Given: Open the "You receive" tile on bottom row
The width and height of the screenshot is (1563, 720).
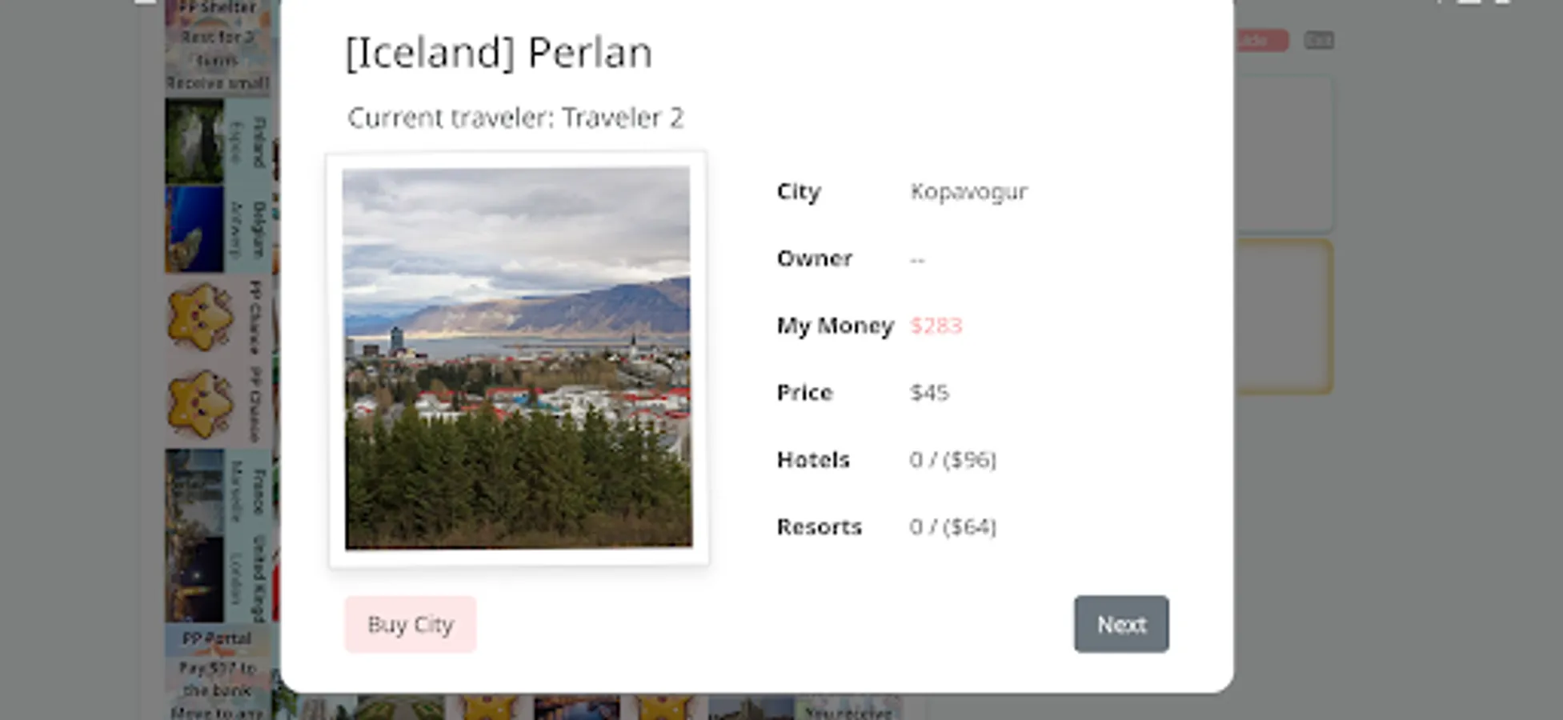Looking at the screenshot, I should point(848,710).
